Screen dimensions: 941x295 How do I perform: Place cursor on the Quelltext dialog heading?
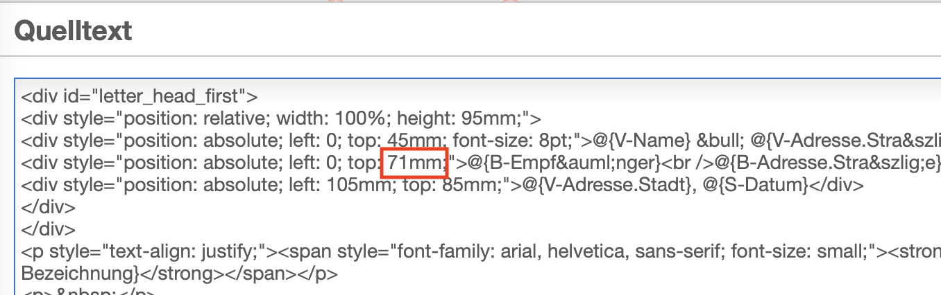pyautogui.click(x=73, y=30)
